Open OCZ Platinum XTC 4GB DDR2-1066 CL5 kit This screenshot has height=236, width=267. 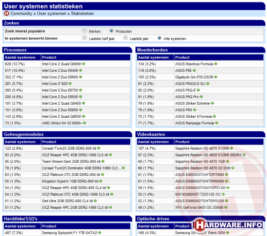(76, 194)
